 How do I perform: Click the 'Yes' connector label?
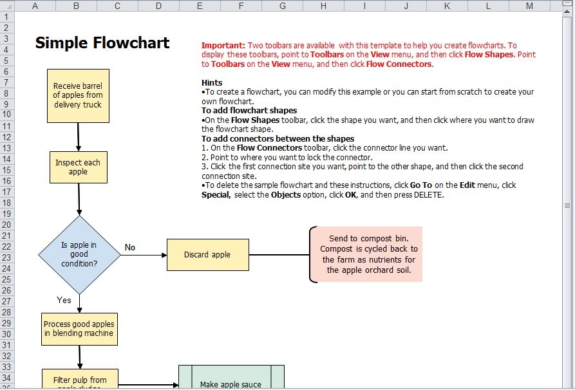pyautogui.click(x=63, y=300)
